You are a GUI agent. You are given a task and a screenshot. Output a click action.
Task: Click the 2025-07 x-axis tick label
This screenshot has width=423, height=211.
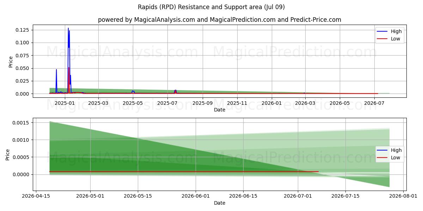pyautogui.click(x=167, y=103)
